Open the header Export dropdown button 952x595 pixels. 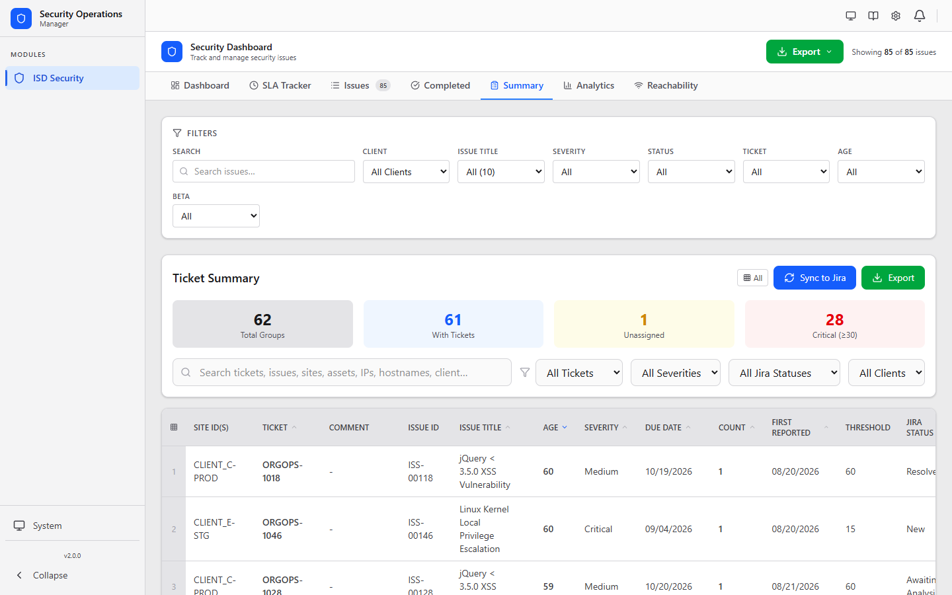805,52
